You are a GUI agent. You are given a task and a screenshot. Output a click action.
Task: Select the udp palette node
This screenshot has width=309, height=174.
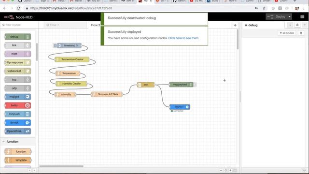coord(17,88)
